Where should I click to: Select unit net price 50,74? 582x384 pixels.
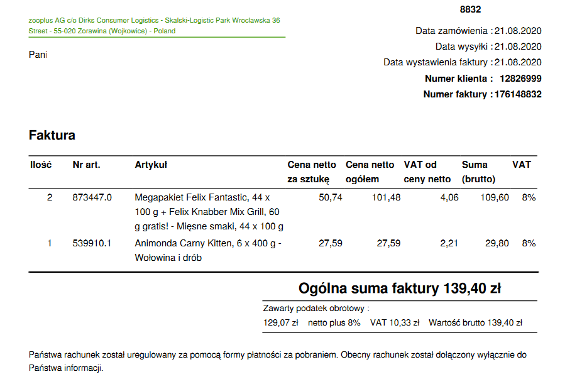pyautogui.click(x=331, y=197)
